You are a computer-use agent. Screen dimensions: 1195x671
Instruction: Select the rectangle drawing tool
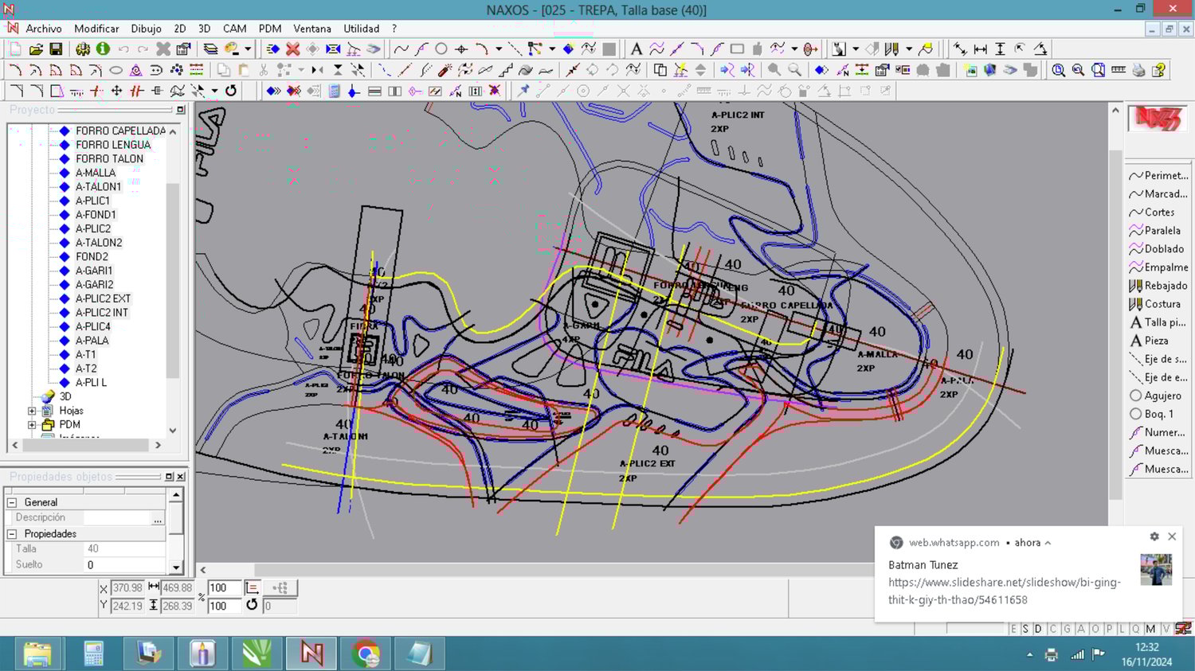click(x=737, y=49)
